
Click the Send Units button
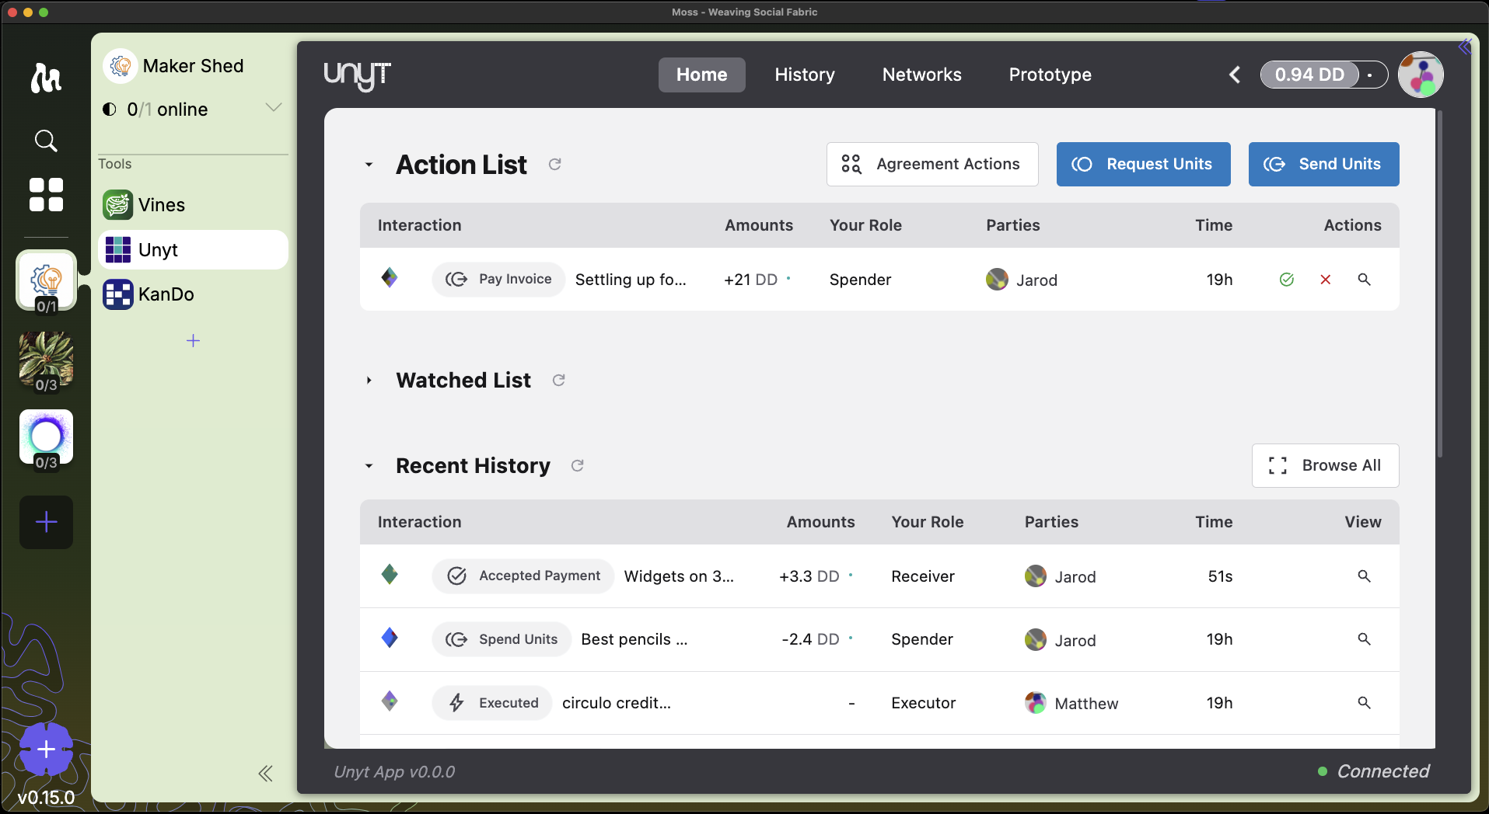pos(1323,164)
